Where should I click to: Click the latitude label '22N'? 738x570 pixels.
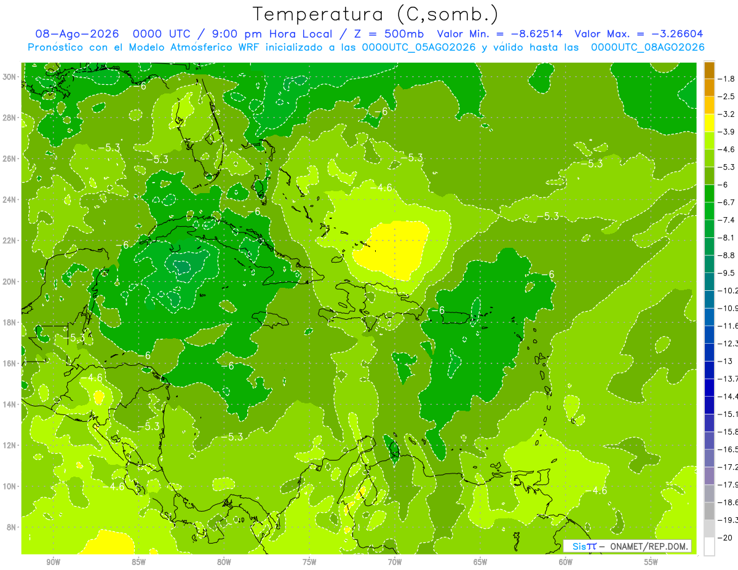point(10,240)
